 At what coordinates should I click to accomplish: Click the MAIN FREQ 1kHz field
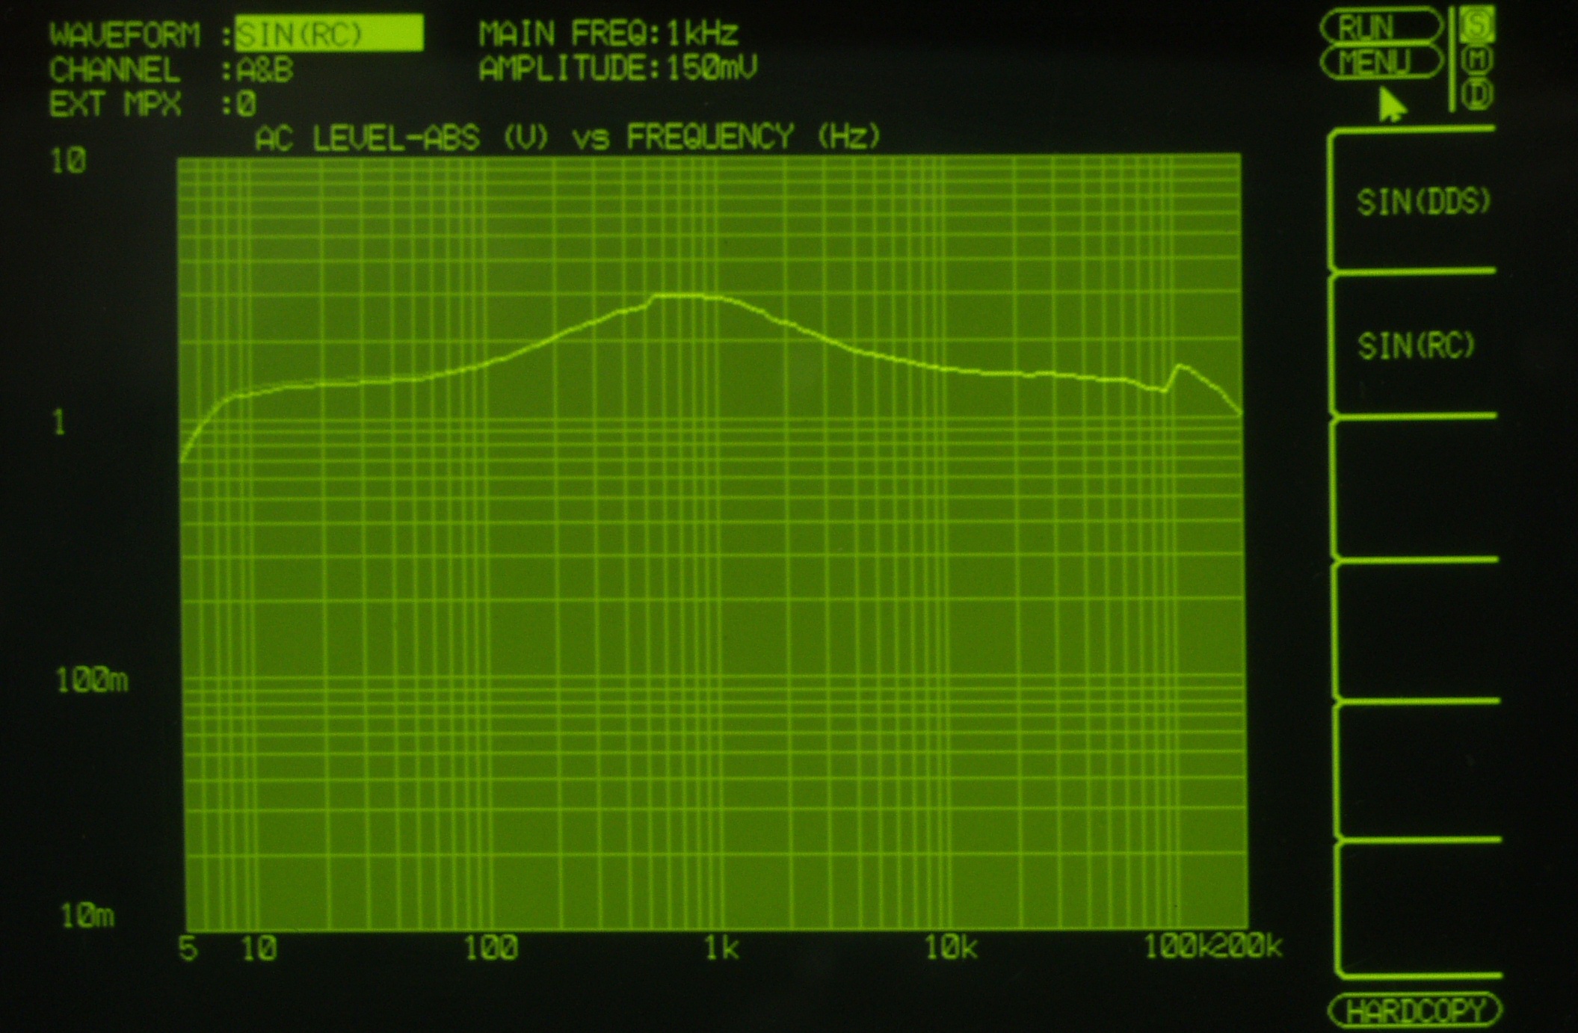(609, 34)
